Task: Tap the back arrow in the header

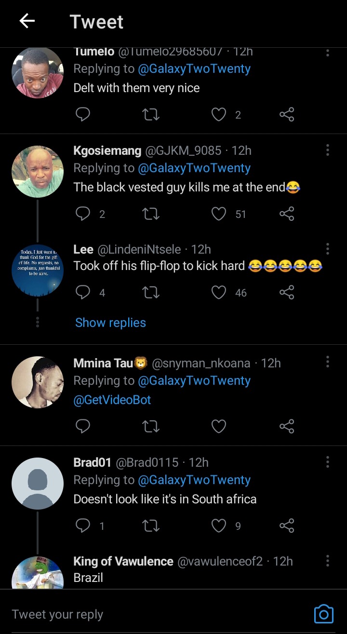Action: (x=27, y=21)
